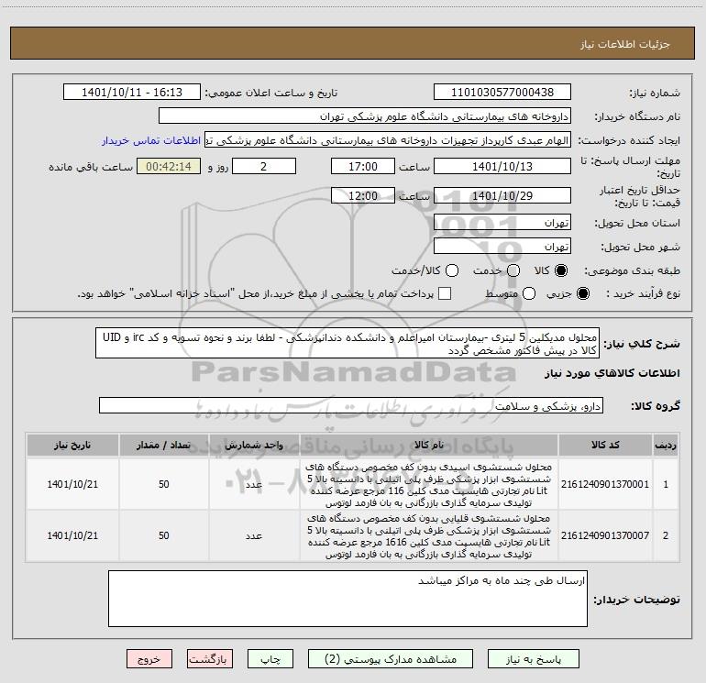The image size is (706, 683).
Task: Select the خدمت radio button
Action: [513, 270]
